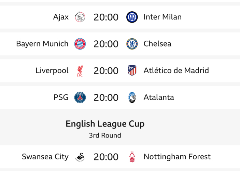Viewport: 240px width, 171px height.
Task: Open the Inter Milan team link
Action: tap(163, 17)
